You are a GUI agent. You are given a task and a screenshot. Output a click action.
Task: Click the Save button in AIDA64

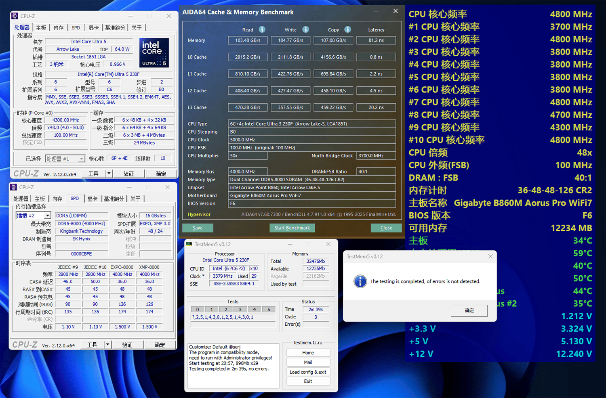(198, 228)
